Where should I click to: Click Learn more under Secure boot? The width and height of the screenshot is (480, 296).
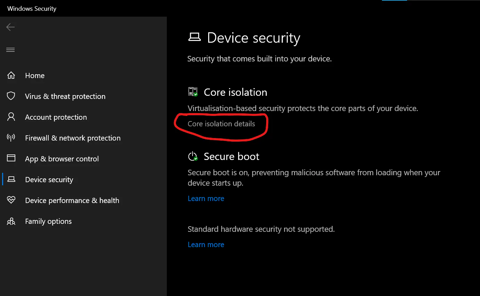tap(206, 198)
